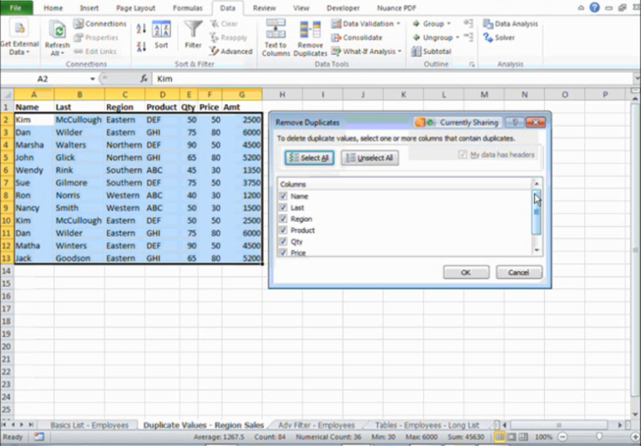
Task: Click the zoom out minus button
Action: pyautogui.click(x=563, y=437)
